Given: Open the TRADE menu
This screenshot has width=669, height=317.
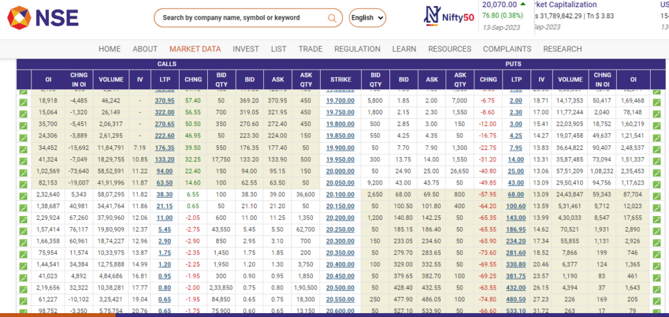Looking at the screenshot, I should coord(310,49).
